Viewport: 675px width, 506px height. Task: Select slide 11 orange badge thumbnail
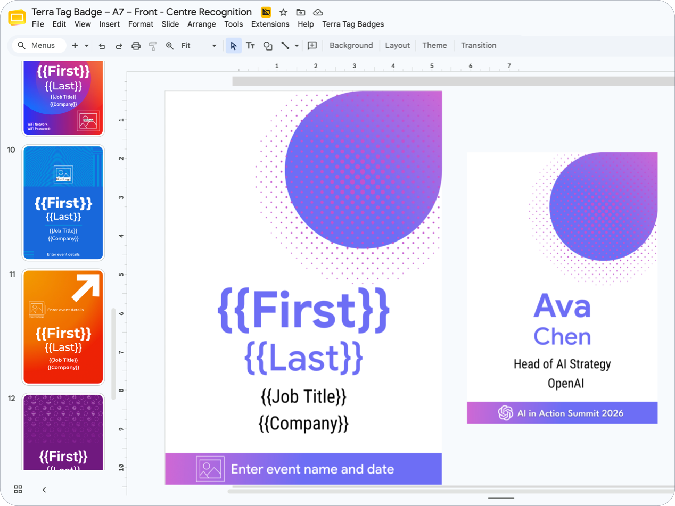click(63, 327)
